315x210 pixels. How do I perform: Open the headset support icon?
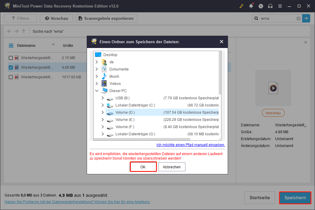click(270, 6)
